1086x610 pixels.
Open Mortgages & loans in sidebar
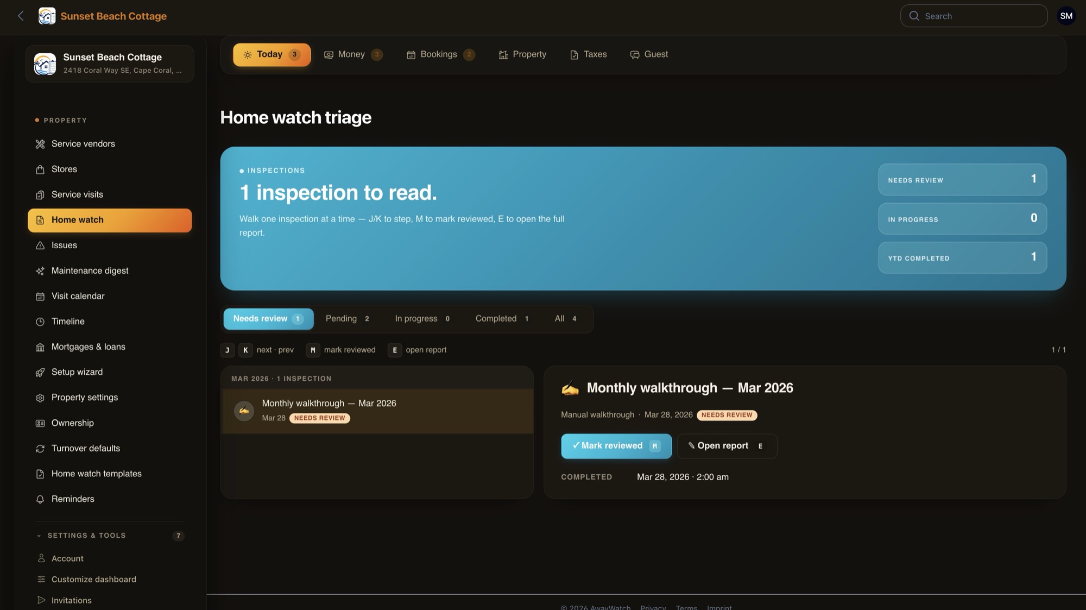pos(110,347)
